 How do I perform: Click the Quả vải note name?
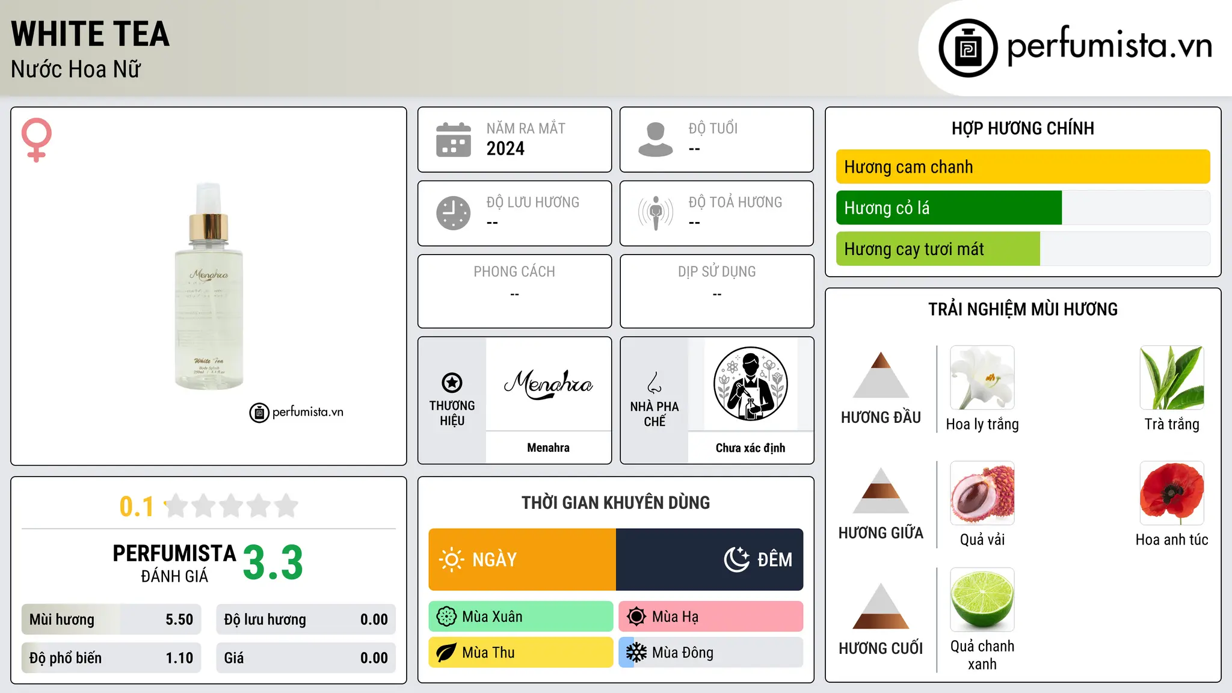(x=982, y=540)
